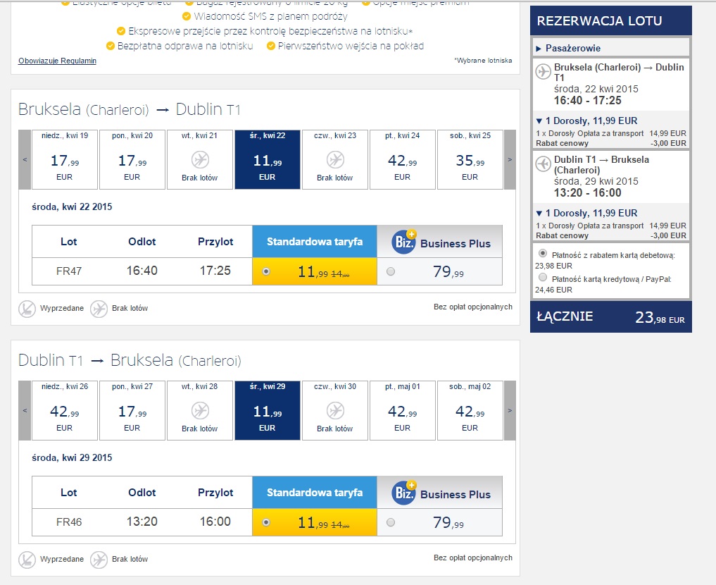Select the 79,99 Business Plus fare for FR47

coord(391,271)
